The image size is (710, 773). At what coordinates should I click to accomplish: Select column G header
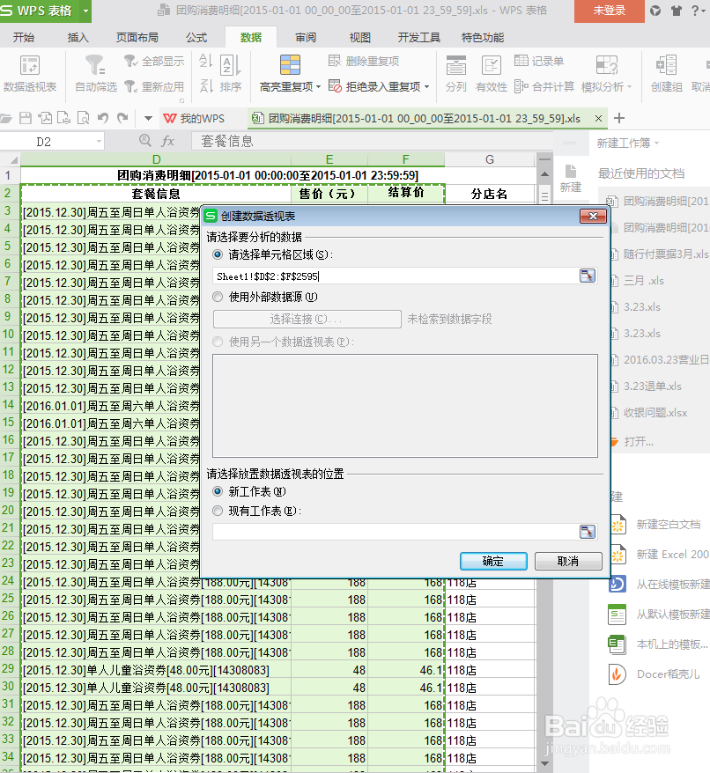490,159
